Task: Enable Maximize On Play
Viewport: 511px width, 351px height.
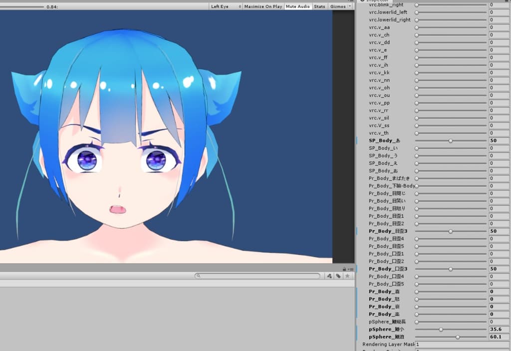Action: point(263,6)
